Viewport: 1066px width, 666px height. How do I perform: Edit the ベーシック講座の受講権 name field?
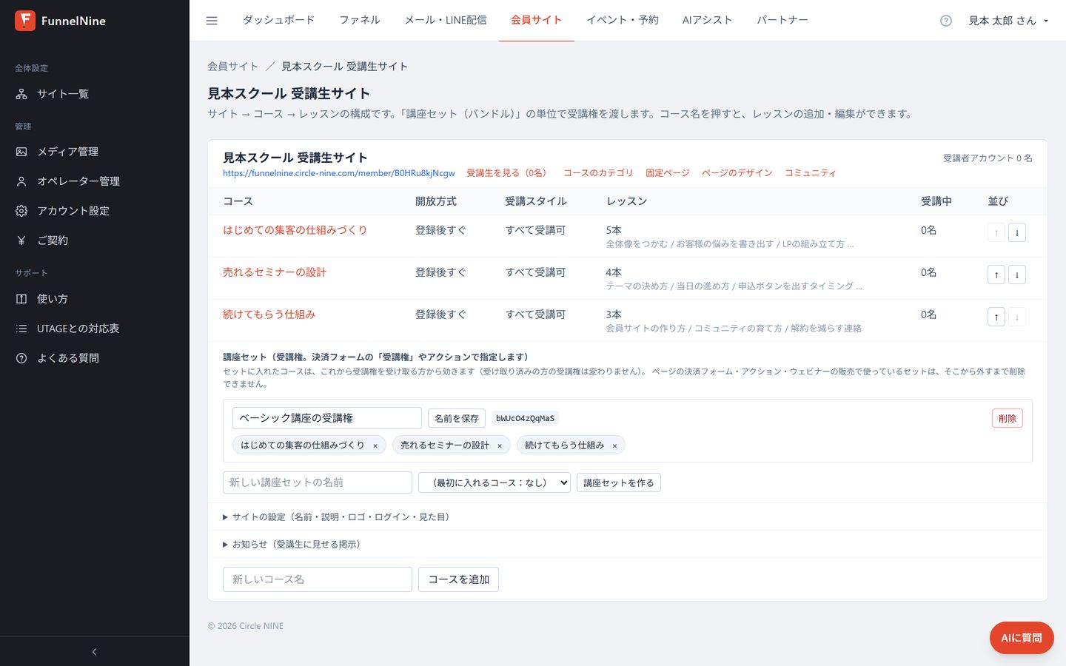tap(327, 418)
